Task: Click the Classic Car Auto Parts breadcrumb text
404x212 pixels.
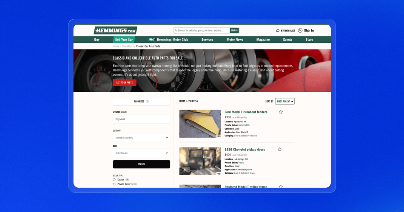Action: [148, 46]
